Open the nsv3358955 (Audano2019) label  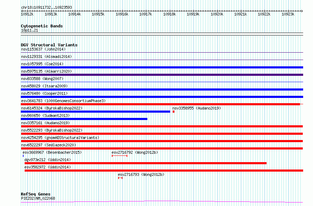click(197, 108)
